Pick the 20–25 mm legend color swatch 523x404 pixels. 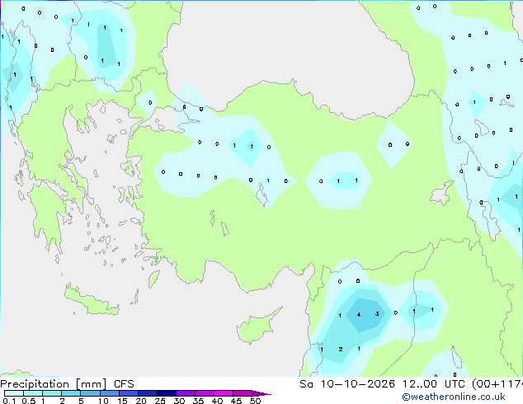147,393
